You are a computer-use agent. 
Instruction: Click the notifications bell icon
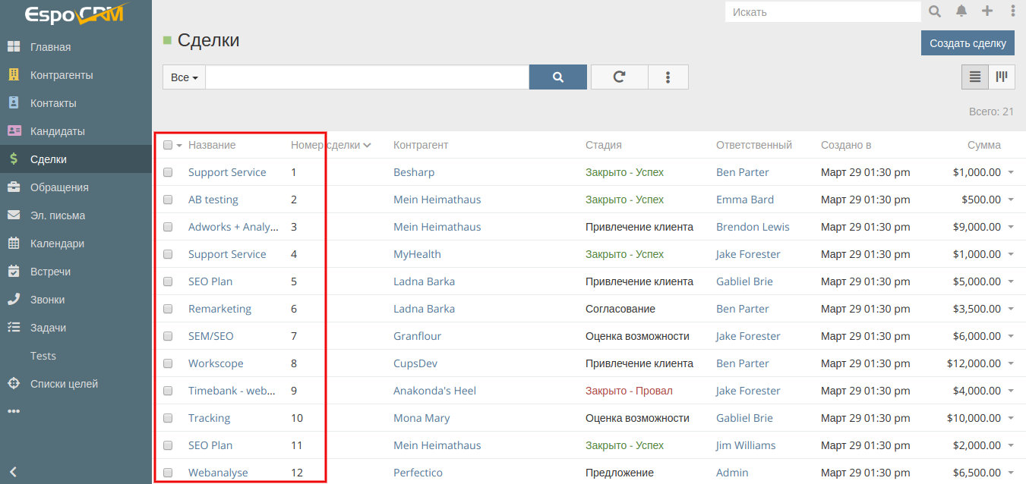click(961, 11)
